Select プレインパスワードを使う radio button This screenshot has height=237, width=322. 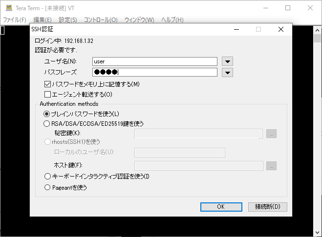47,114
